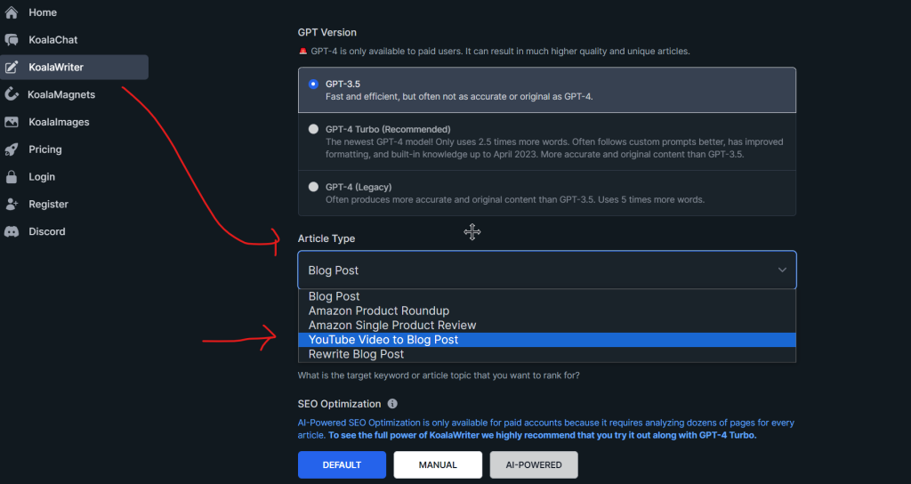Click the SEO Optimization info icon
The width and height of the screenshot is (911, 484).
(x=392, y=403)
